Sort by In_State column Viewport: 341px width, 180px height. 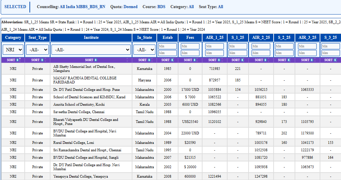click(x=144, y=60)
